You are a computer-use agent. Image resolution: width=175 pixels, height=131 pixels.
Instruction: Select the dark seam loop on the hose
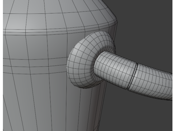click(133, 76)
